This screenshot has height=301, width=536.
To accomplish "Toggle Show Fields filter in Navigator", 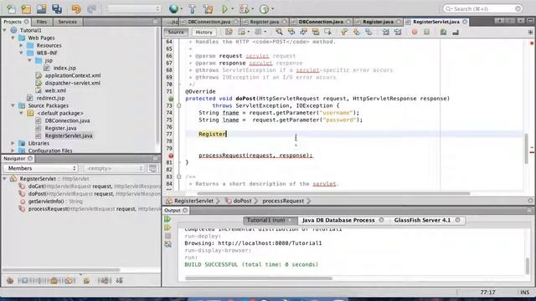I will click(x=24, y=281).
